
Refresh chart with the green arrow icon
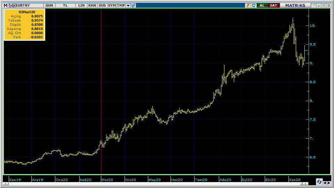click(254, 6)
